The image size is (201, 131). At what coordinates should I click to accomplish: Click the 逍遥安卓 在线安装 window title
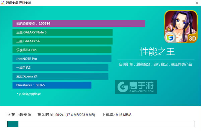[x=18, y=3]
